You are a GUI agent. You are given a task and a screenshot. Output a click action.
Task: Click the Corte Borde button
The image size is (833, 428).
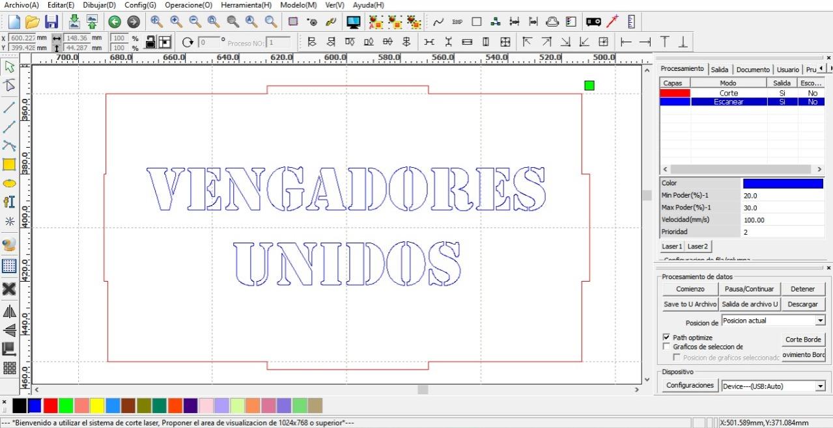(803, 340)
